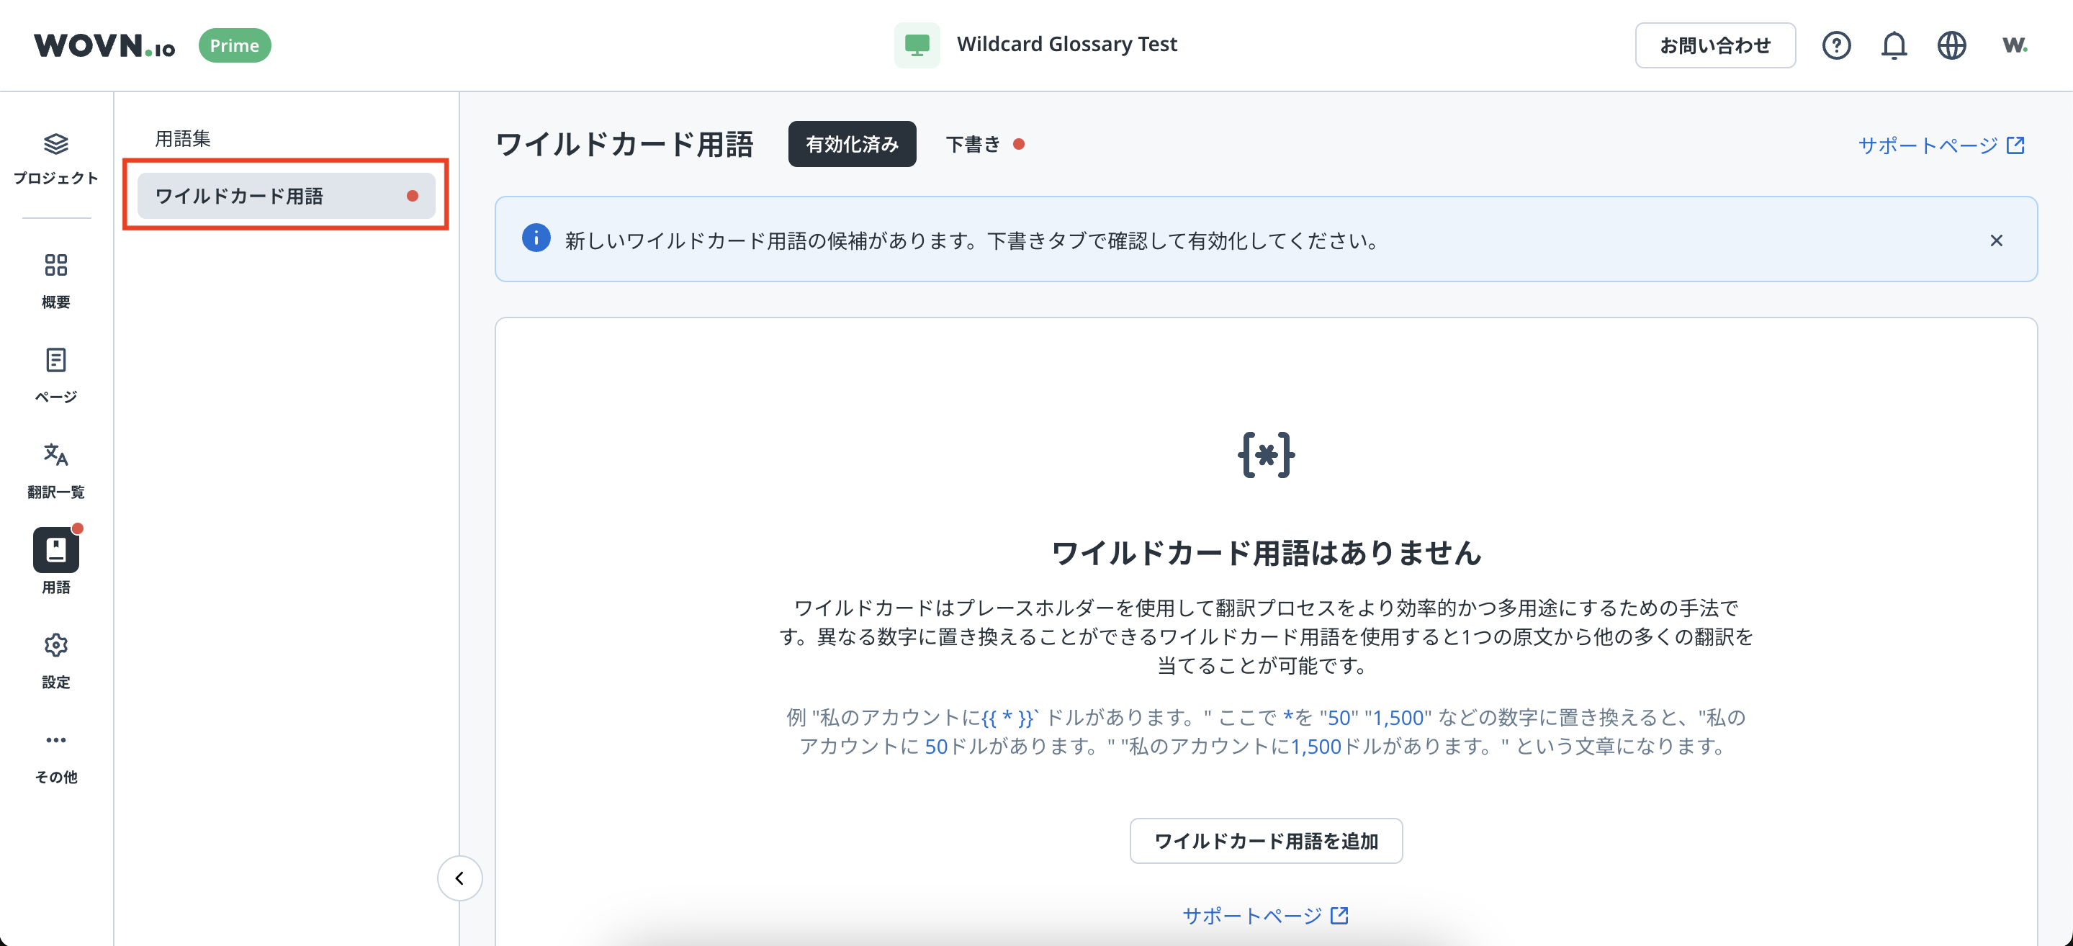Click ワイルドカード用語を追加 button

(x=1265, y=841)
